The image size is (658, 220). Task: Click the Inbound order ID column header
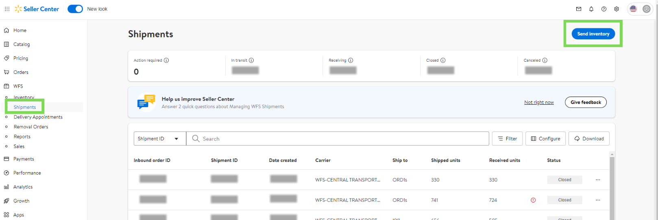(x=152, y=160)
